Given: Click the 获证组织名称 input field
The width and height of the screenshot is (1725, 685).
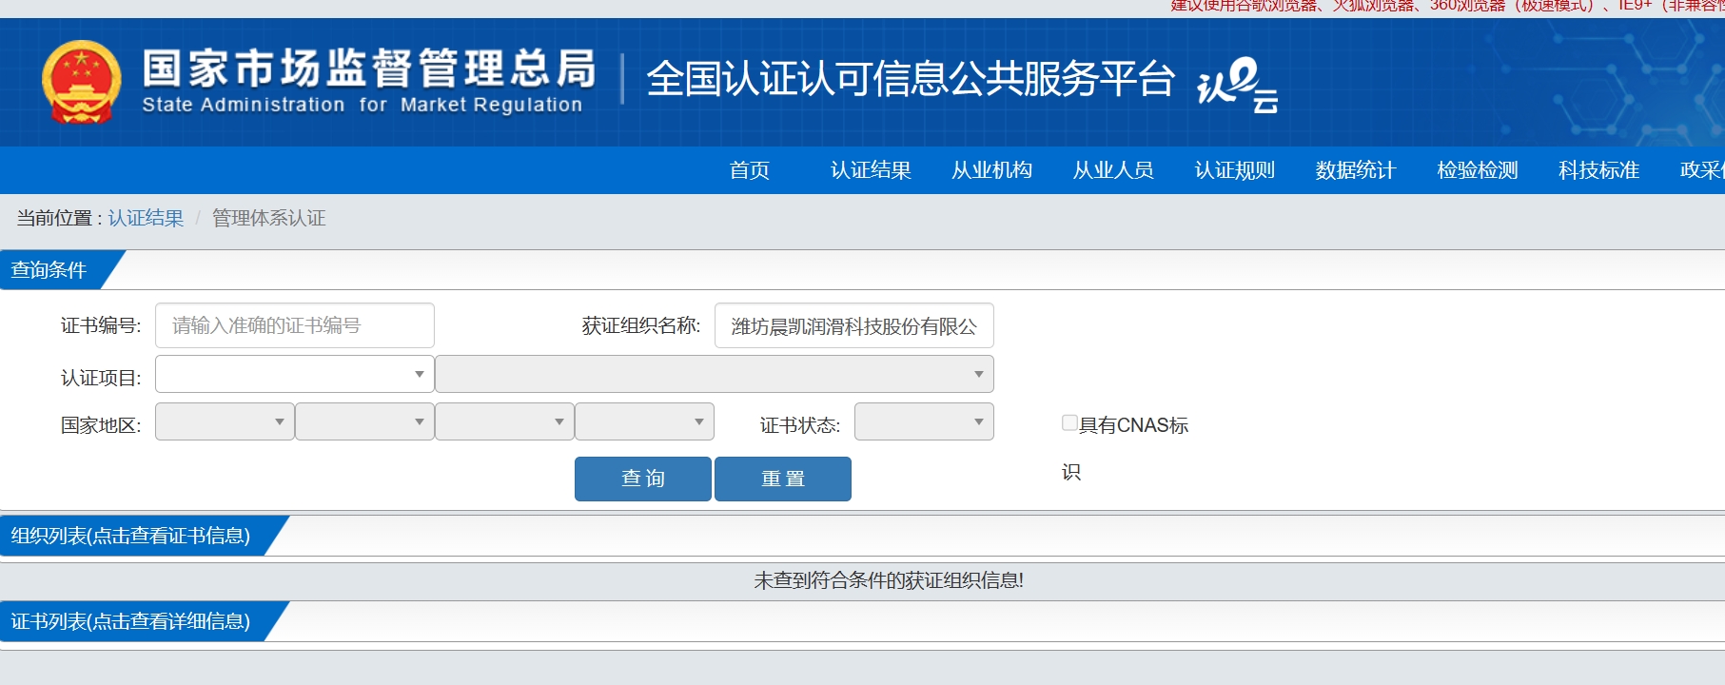Looking at the screenshot, I should click(854, 325).
